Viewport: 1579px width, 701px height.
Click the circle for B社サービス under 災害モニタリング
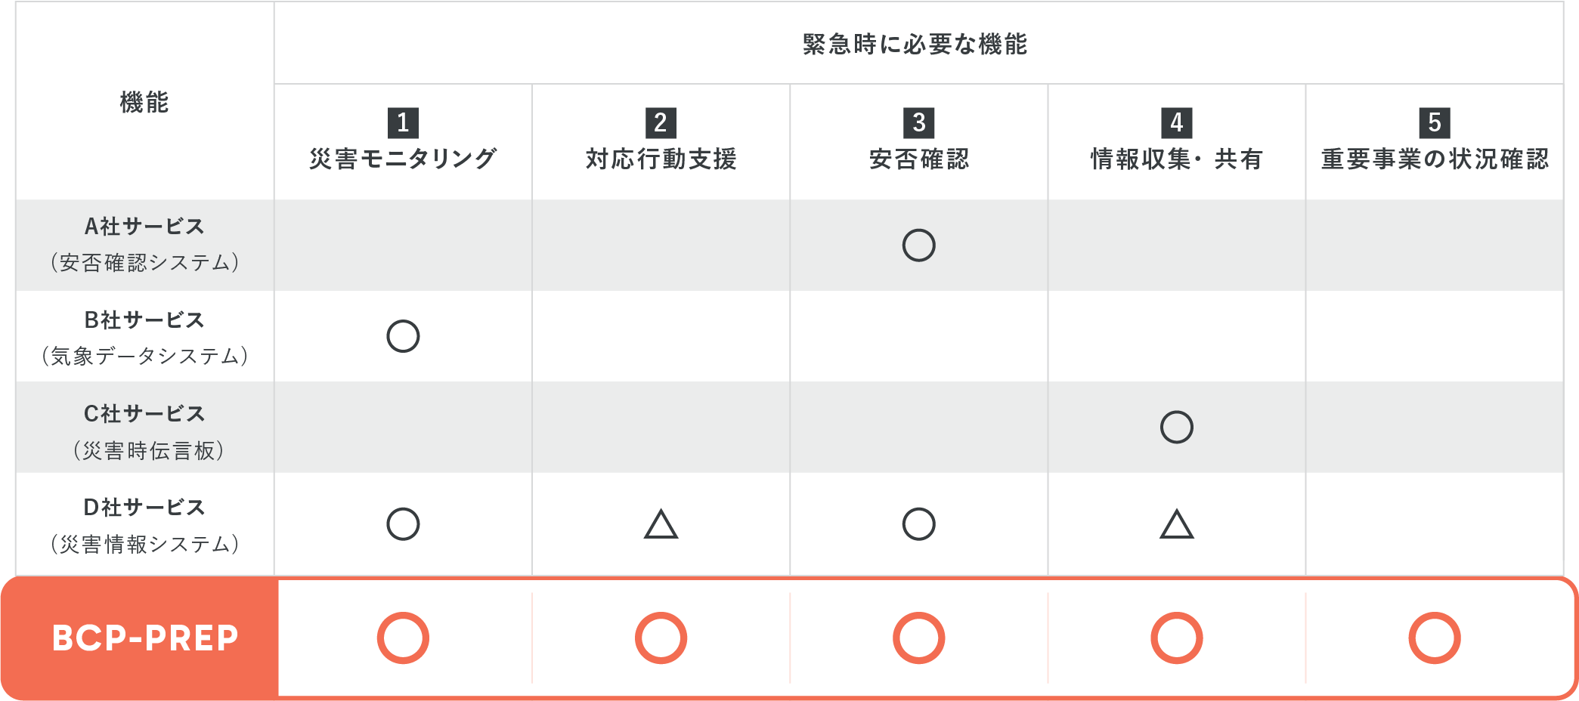click(x=403, y=336)
